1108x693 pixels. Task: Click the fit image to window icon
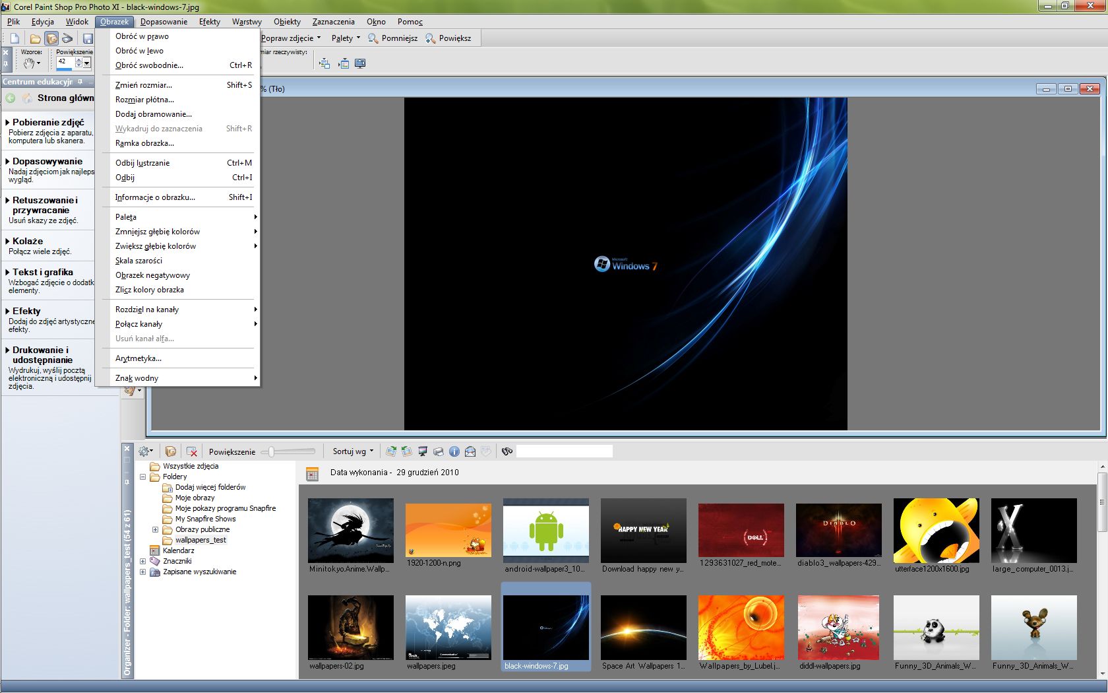[x=343, y=63]
